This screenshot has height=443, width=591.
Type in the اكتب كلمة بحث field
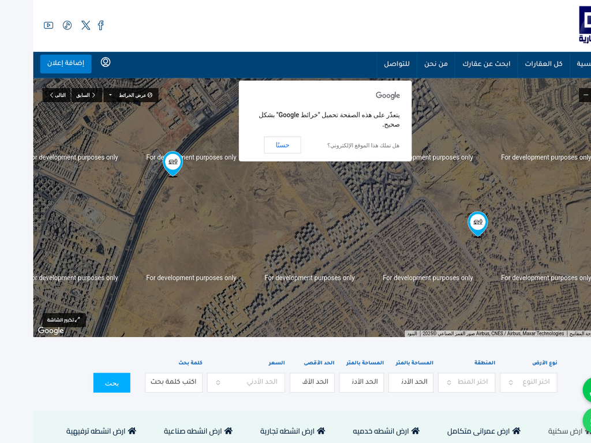(x=173, y=382)
